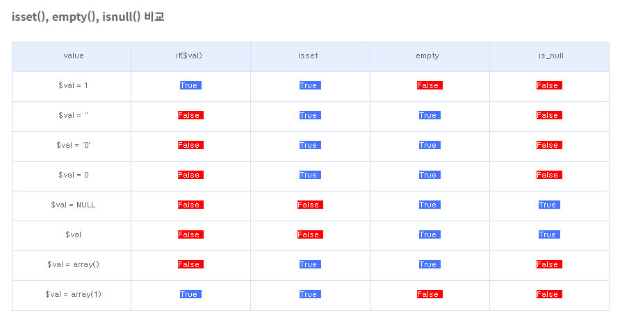Click True under empty in bare $val row
The width and height of the screenshot is (620, 317).
tap(430, 234)
